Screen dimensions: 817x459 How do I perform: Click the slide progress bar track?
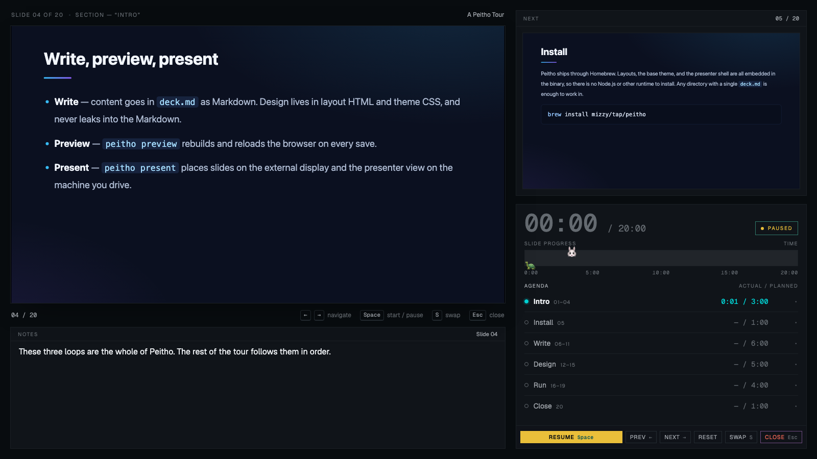(x=661, y=258)
